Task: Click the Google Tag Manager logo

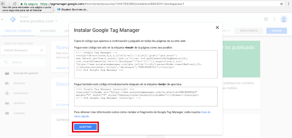Action: [x=13, y=19]
